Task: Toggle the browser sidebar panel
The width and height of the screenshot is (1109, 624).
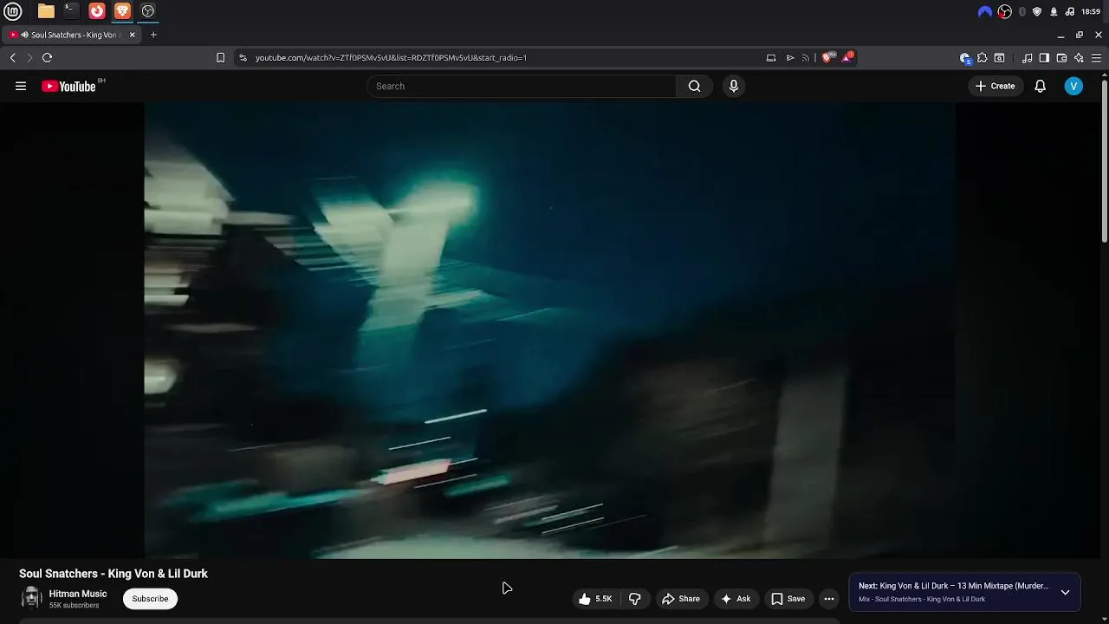Action: pos(1044,58)
